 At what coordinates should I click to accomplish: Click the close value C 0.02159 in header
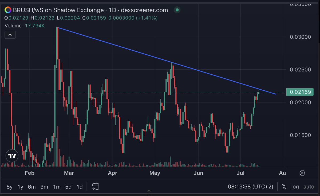[x=94, y=18]
